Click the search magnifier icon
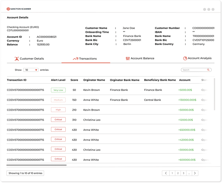Image resolution: width=223 pixels, height=183 pixels. coord(208,70)
